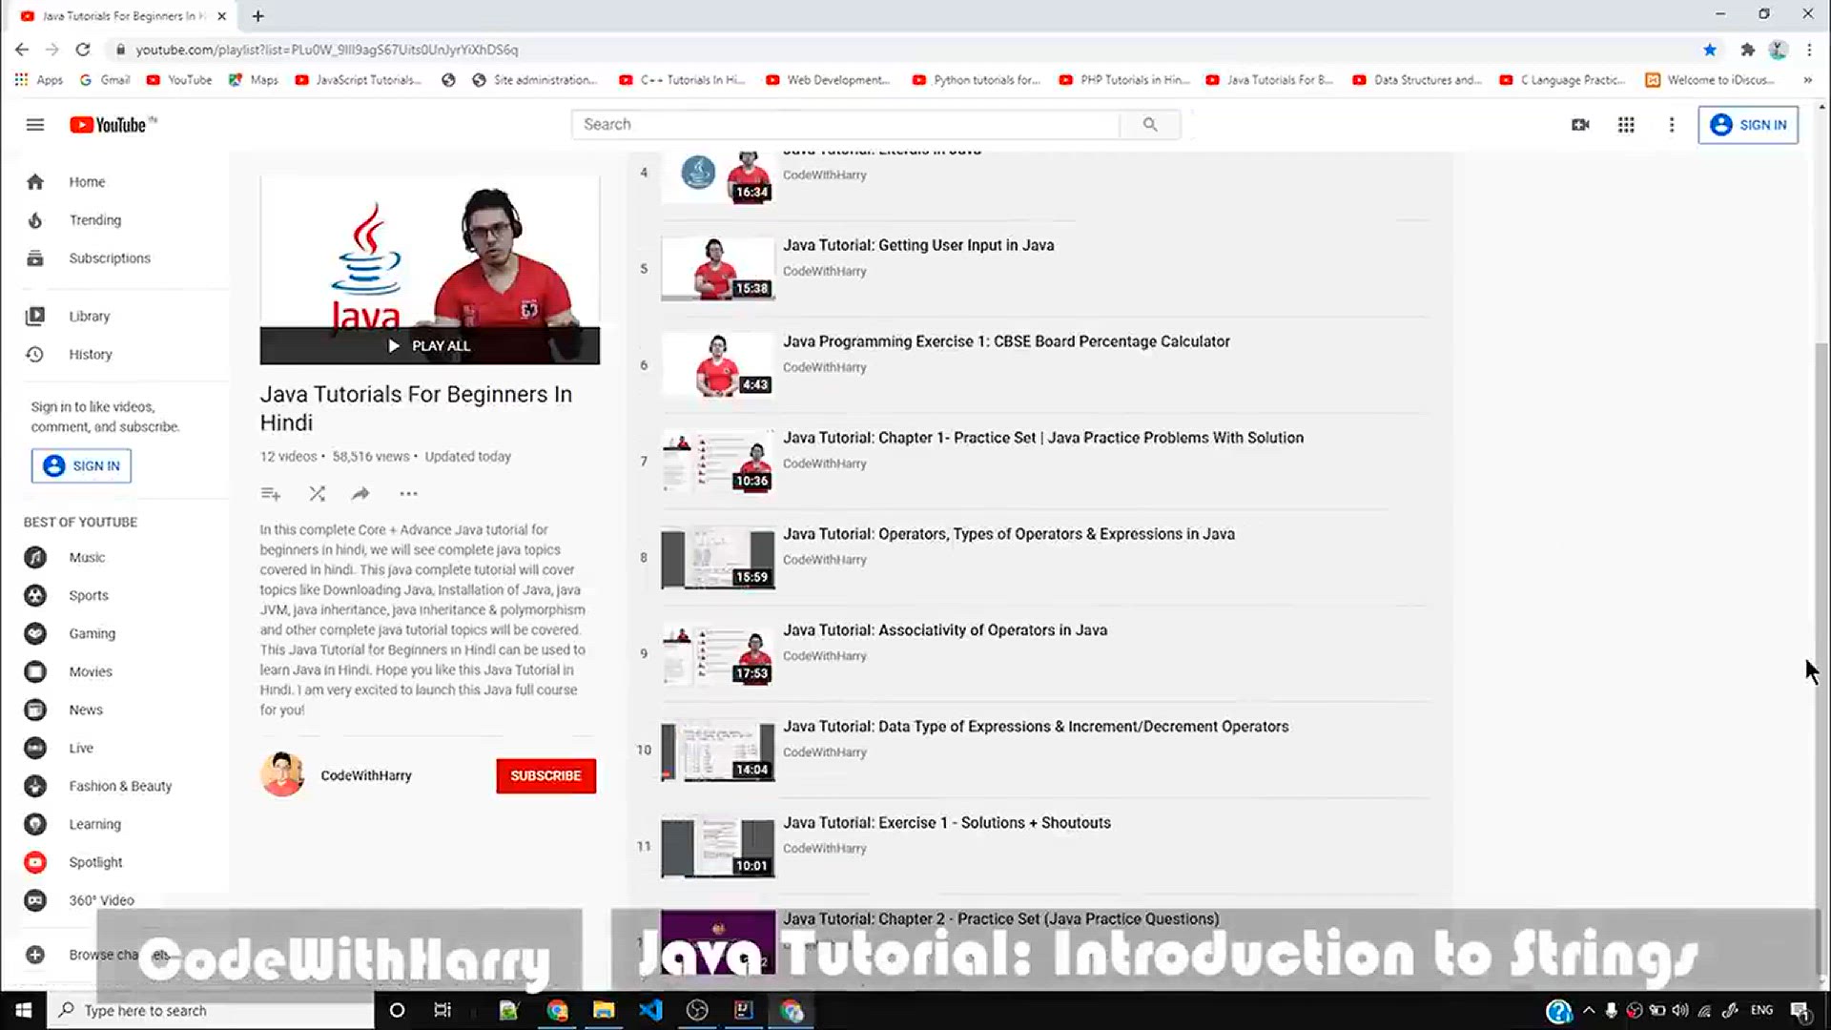This screenshot has width=1831, height=1030.
Task: Open the YouTube apps grid icon
Action: [1626, 125]
